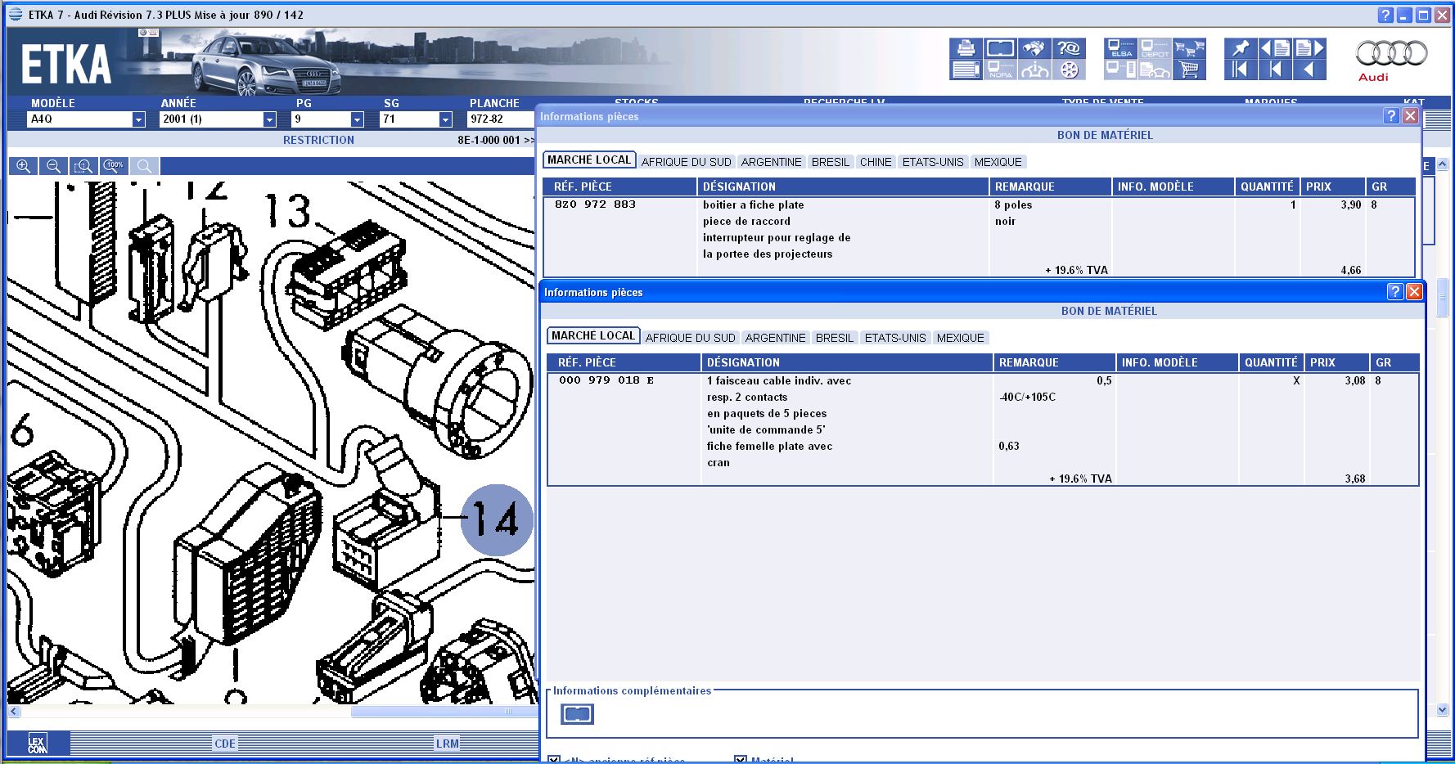Select the binoculars search icon
Screen dimensions: 1455x764
(1034, 49)
